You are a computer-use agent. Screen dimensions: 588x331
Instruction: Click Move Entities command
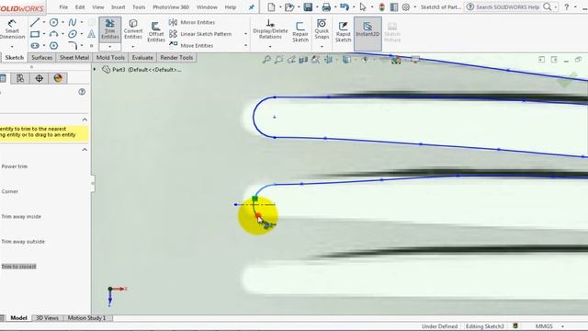tap(191, 46)
